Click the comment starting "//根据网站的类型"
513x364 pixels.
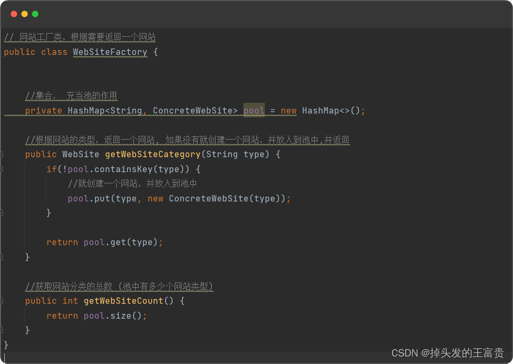coord(188,140)
